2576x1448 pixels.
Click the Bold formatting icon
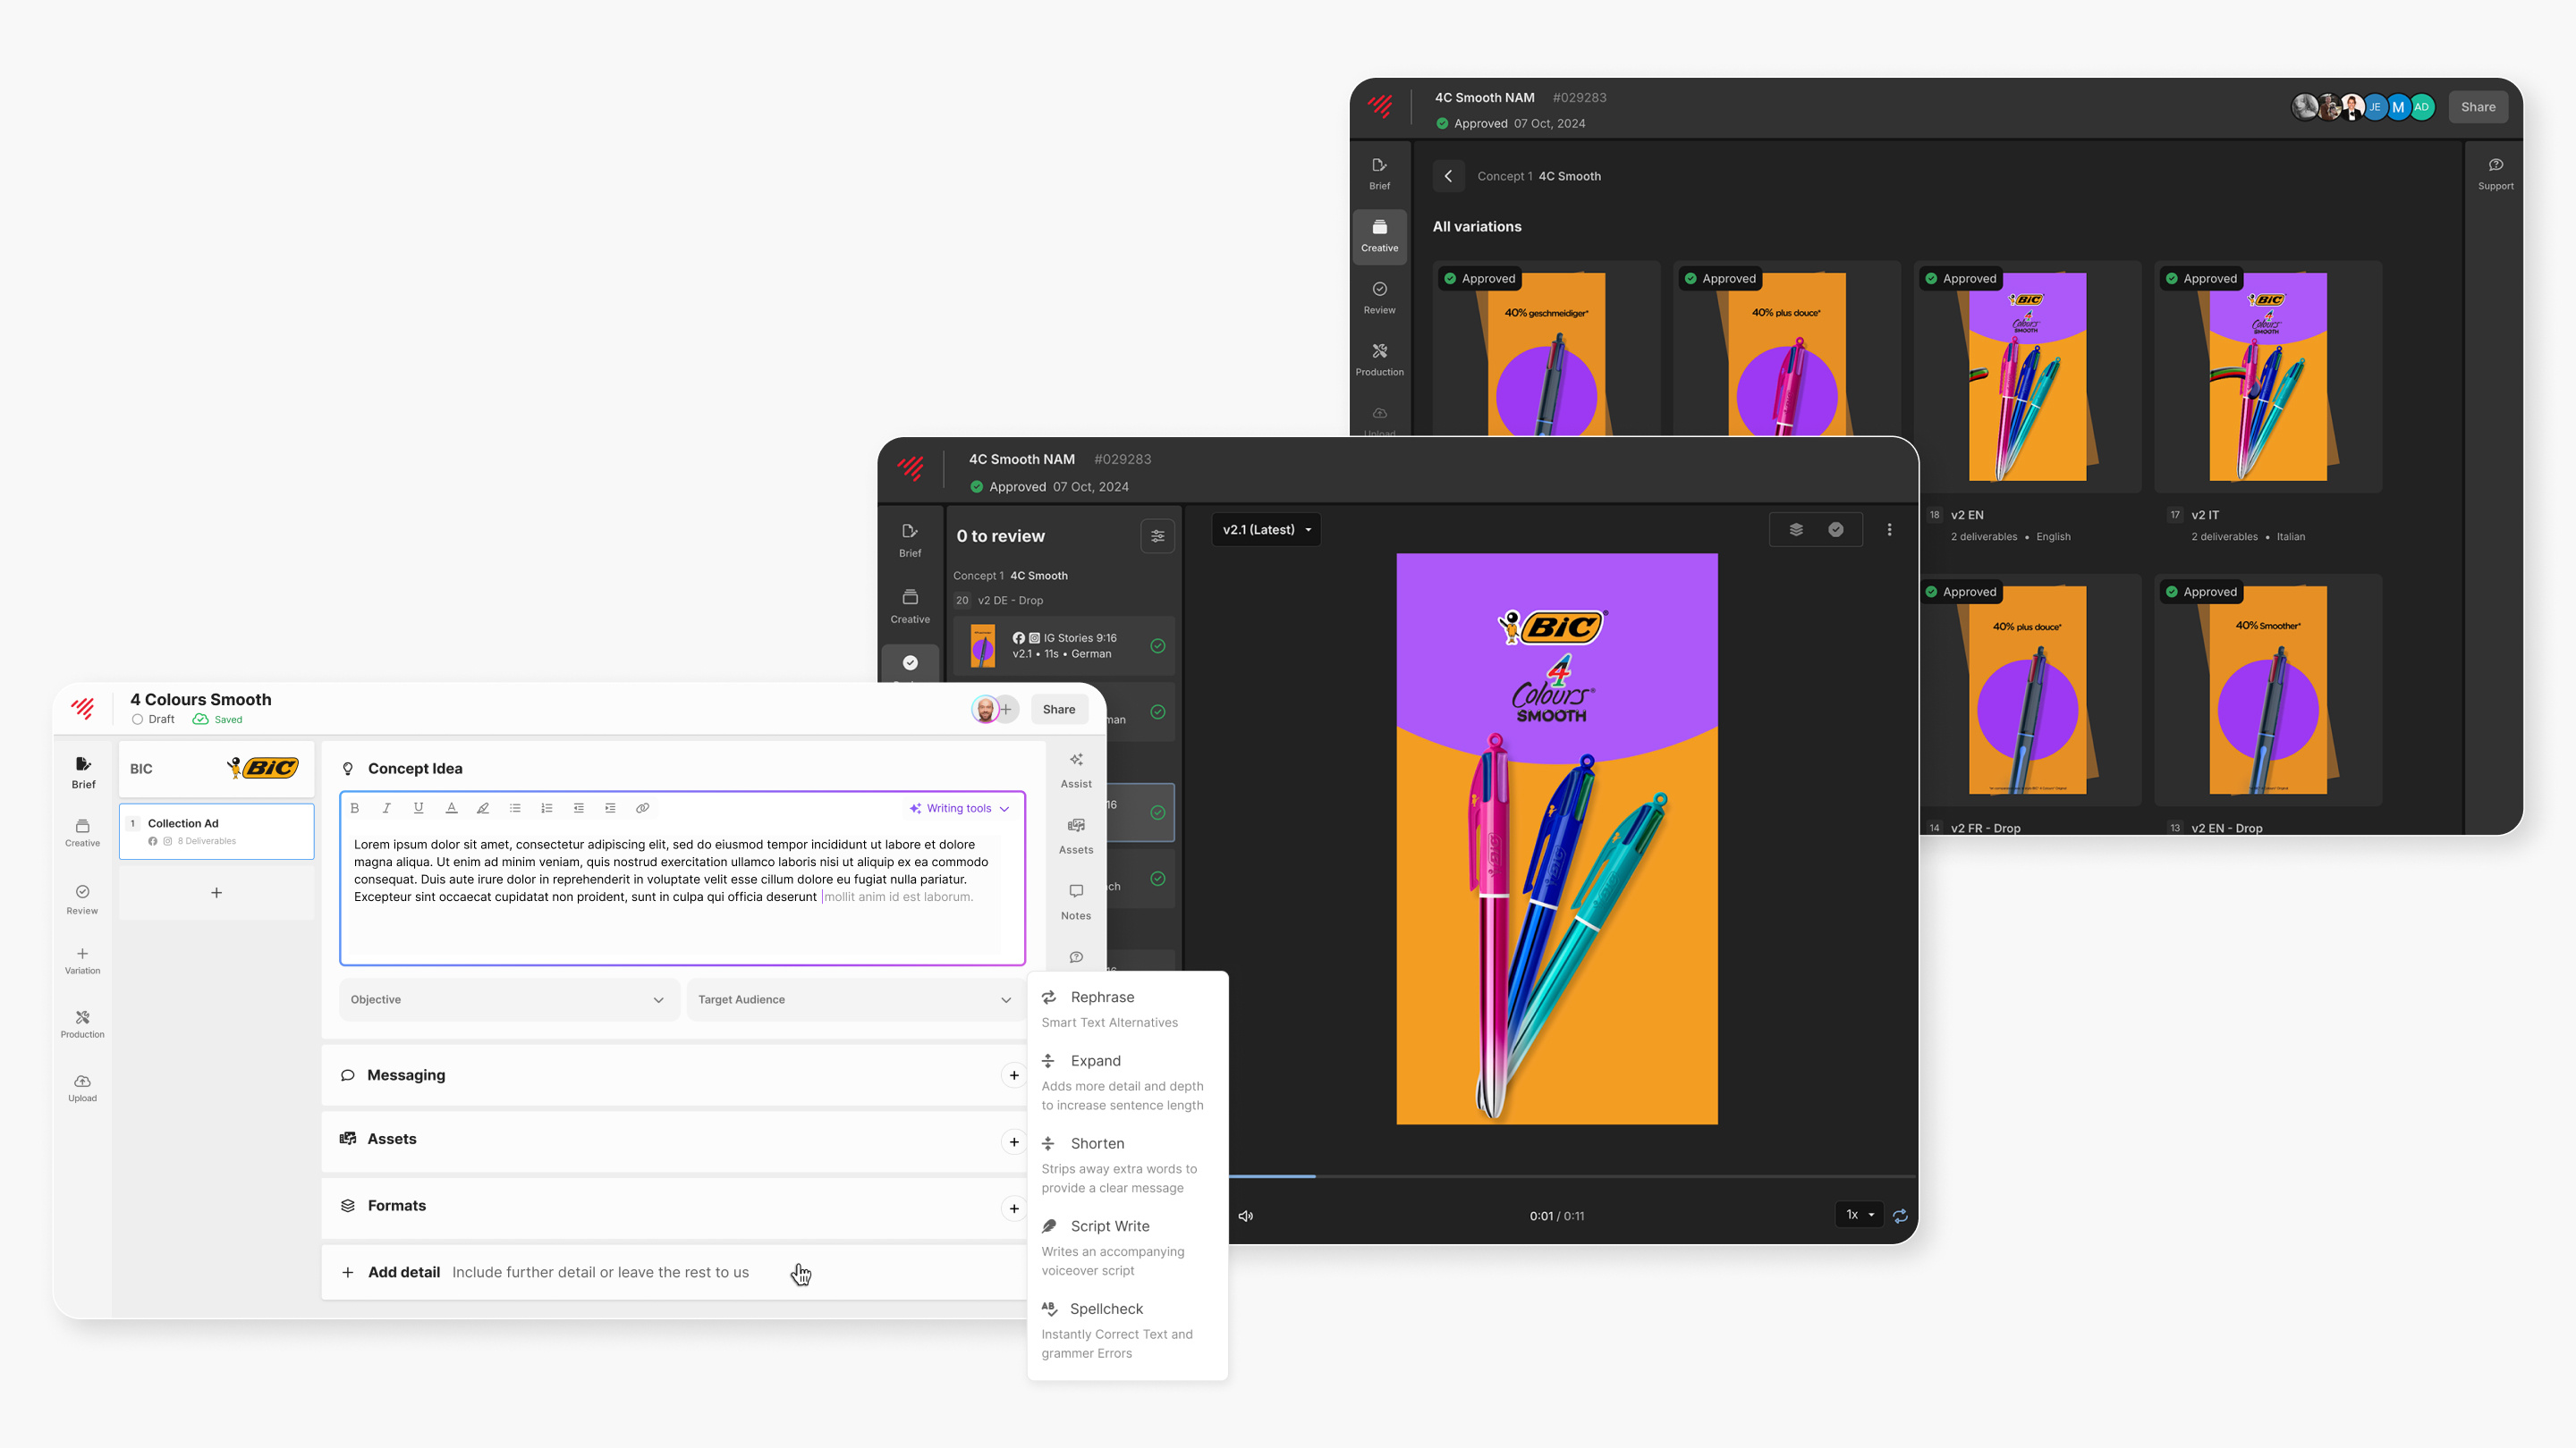point(354,807)
